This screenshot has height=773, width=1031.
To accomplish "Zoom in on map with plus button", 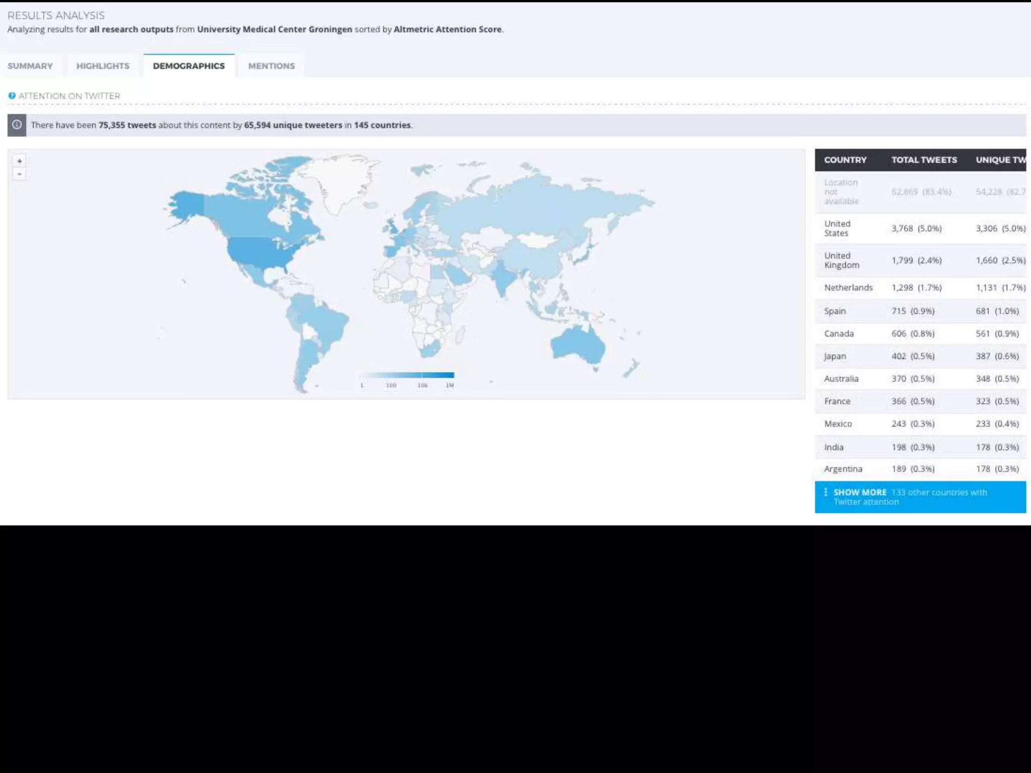I will pos(20,161).
